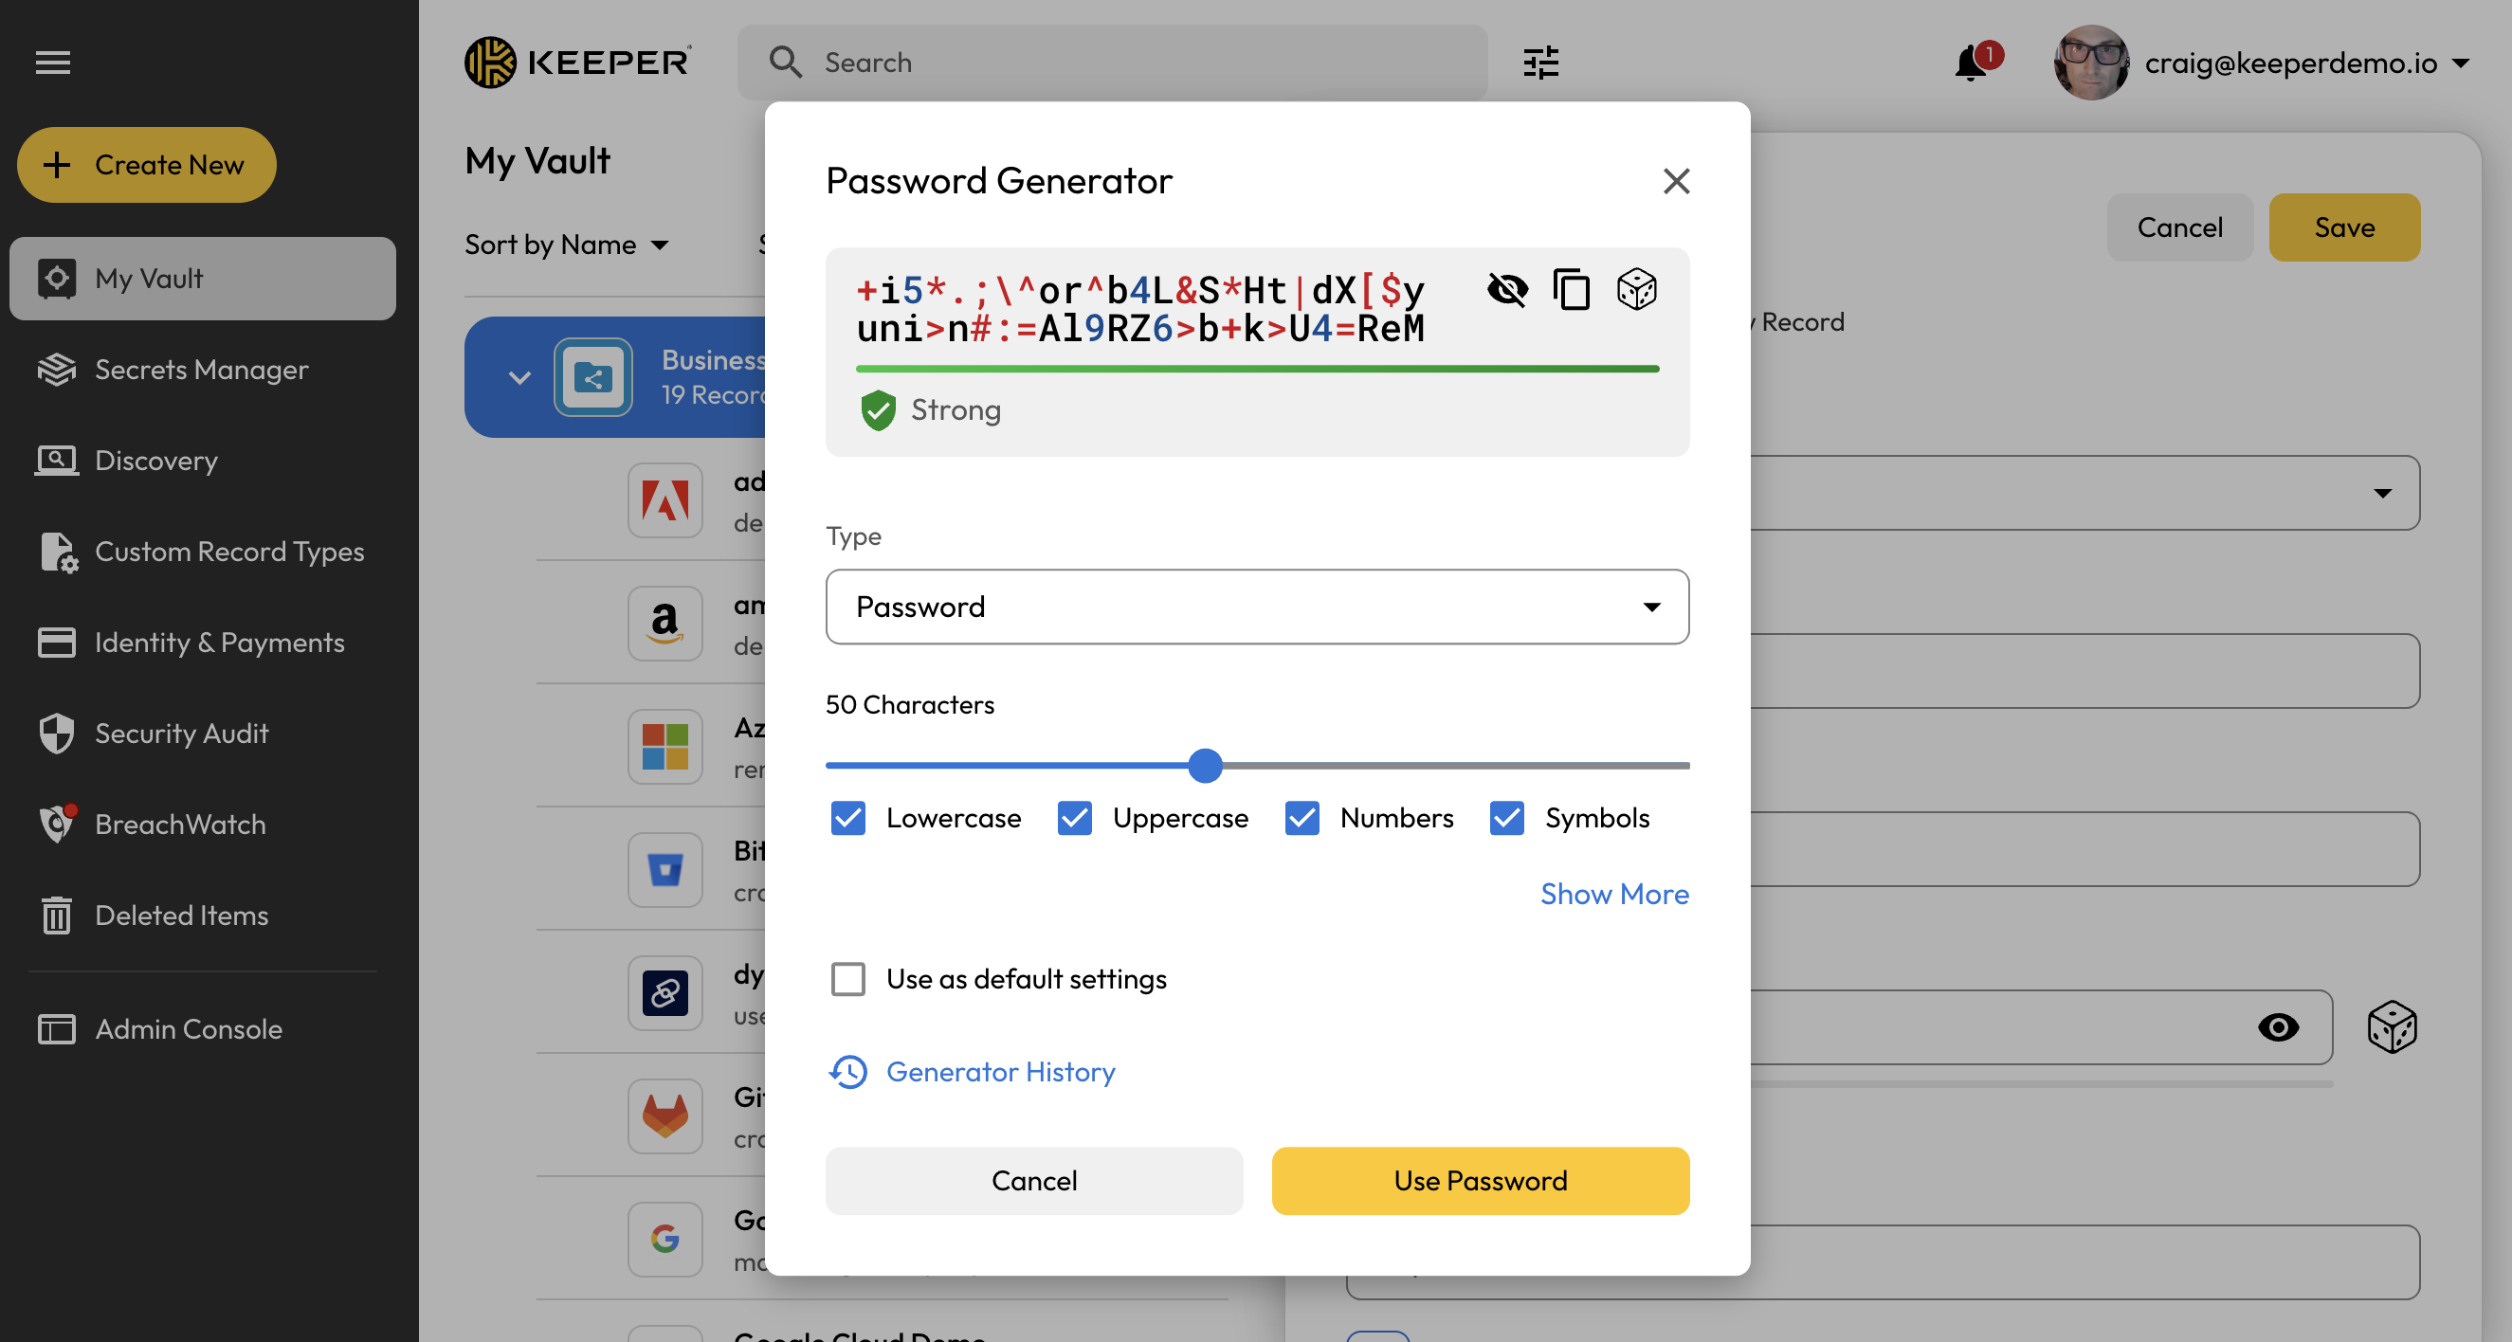Screen dimensions: 2512x1342
Task: Open the Type dropdown showing Password
Action: pos(1256,607)
